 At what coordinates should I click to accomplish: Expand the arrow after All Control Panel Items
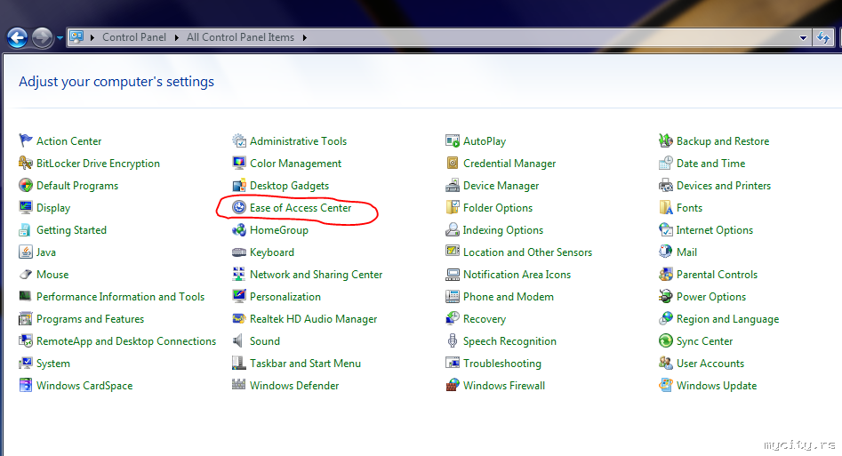coord(304,37)
